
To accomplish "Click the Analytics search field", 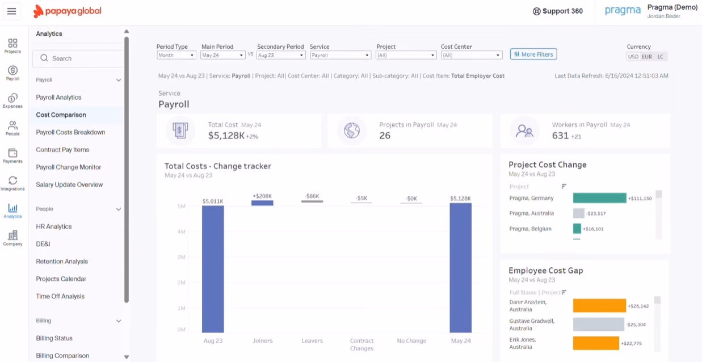I will tap(78, 58).
